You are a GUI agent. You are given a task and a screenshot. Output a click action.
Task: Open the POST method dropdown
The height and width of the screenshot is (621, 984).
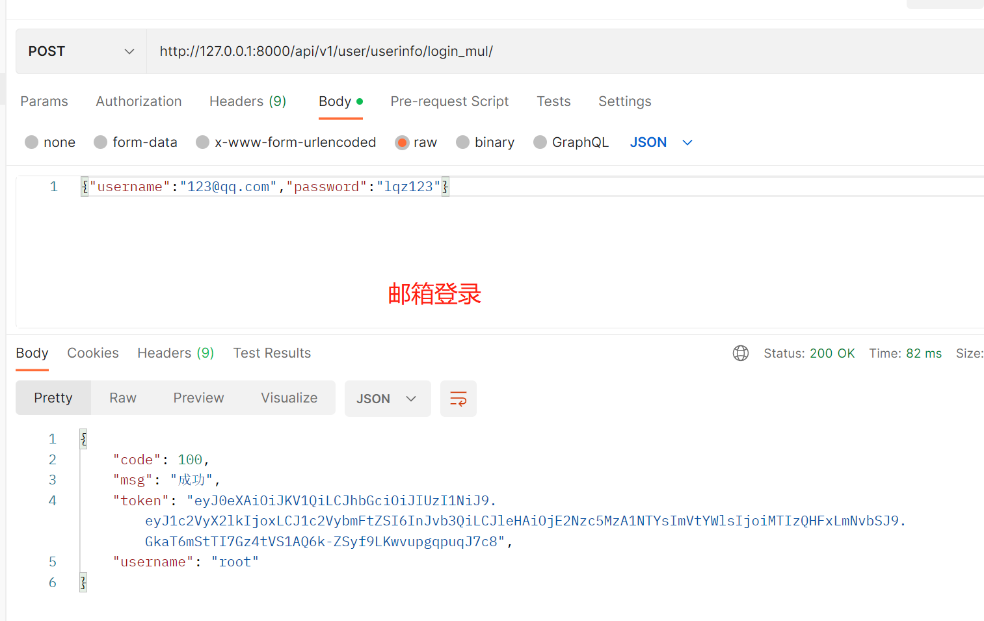81,51
